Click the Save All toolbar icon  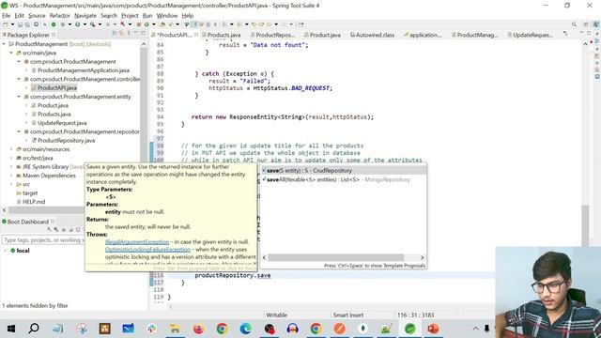point(27,24)
